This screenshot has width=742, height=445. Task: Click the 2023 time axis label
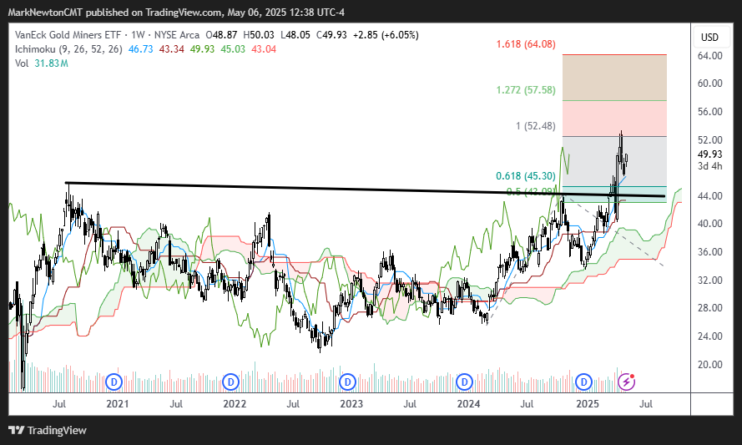point(351,404)
